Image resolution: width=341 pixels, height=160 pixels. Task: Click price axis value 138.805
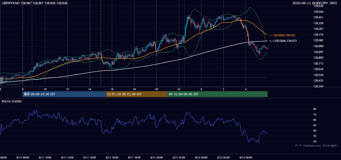pos(318,58)
